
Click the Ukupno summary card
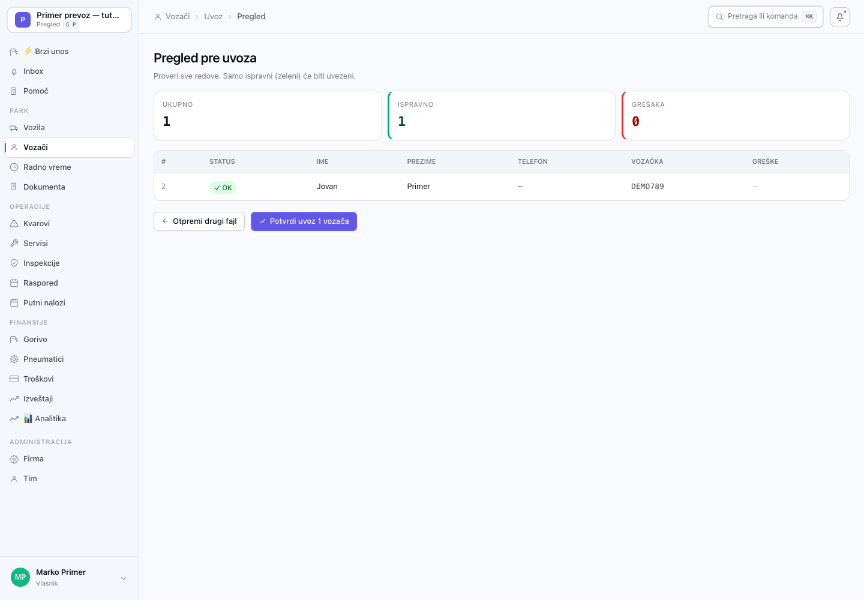[268, 116]
